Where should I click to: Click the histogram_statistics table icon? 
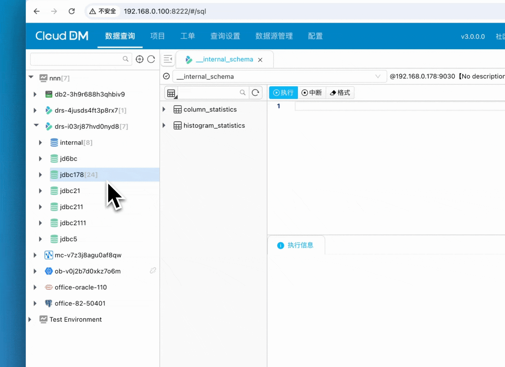coord(178,125)
